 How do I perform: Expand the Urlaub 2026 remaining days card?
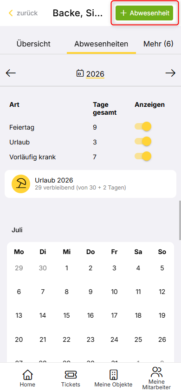[90, 184]
